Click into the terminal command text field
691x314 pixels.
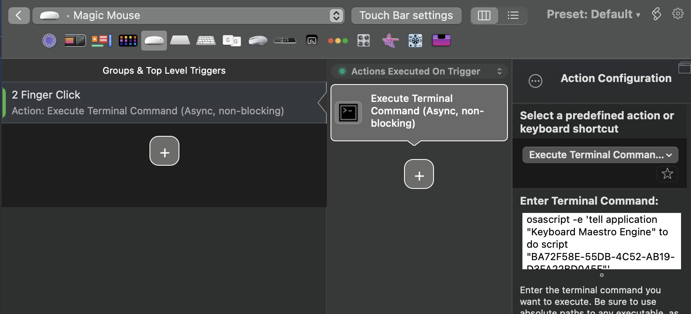pos(601,241)
